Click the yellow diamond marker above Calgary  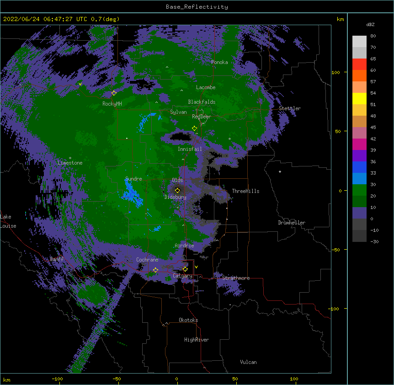(x=185, y=269)
